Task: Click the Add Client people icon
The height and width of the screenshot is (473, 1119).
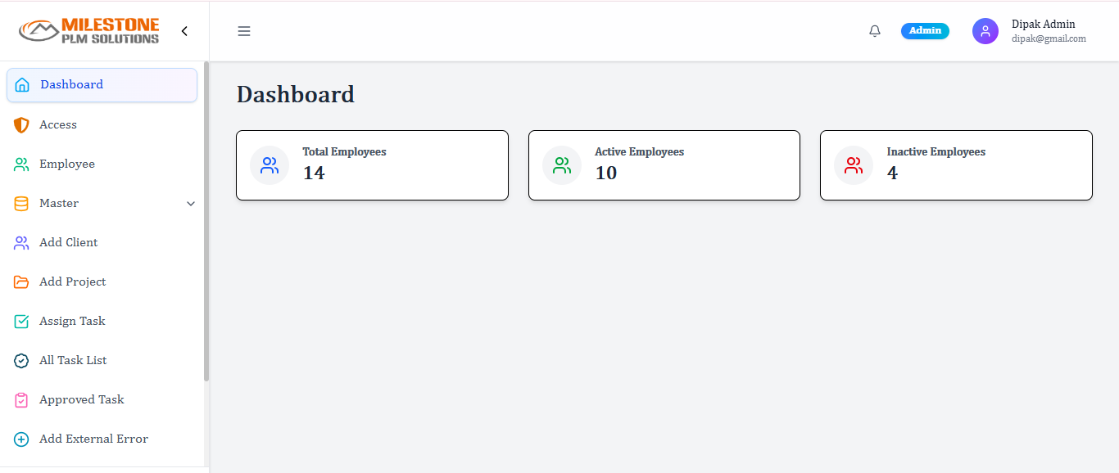Action: [22, 242]
